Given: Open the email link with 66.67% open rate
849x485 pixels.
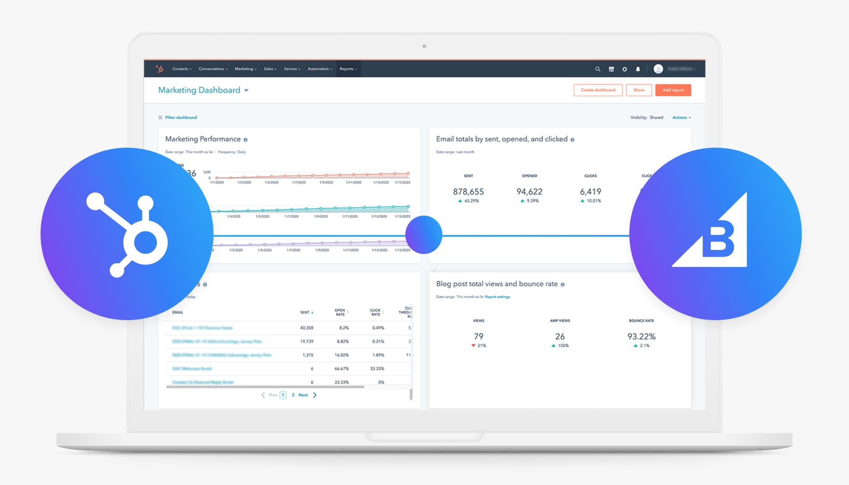Looking at the screenshot, I should pyautogui.click(x=192, y=369).
